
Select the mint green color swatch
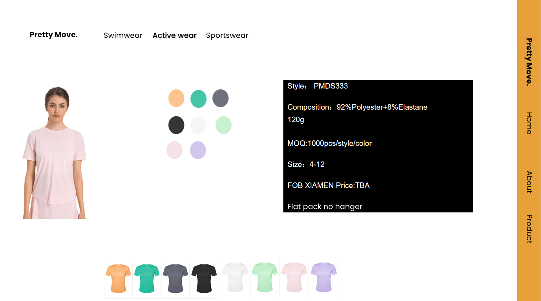(223, 125)
